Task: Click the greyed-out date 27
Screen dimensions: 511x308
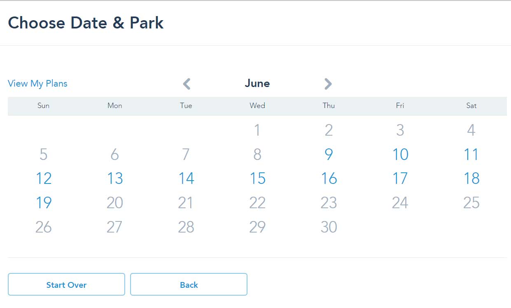Action: point(115,227)
